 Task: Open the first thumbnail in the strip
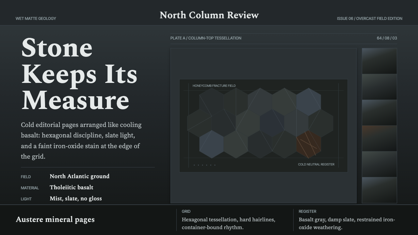[x=379, y=61]
